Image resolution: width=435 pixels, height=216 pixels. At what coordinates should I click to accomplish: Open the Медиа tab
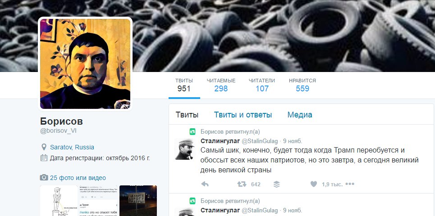pyautogui.click(x=300, y=115)
